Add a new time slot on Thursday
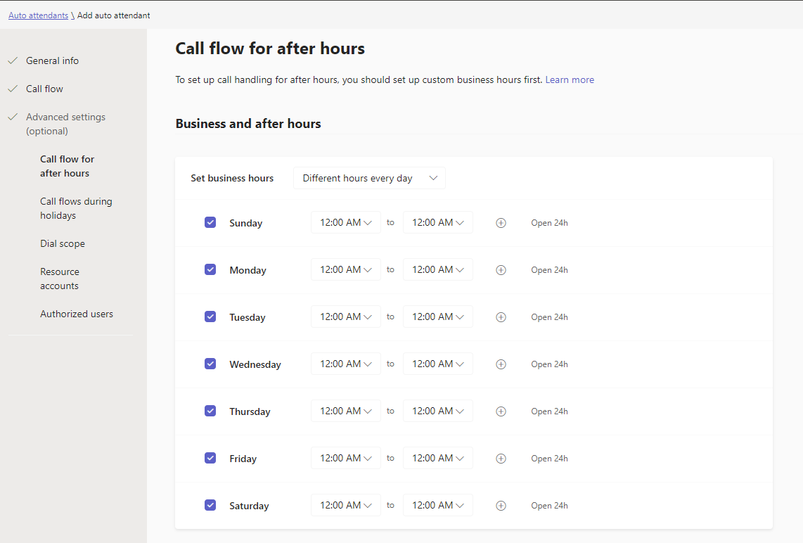This screenshot has height=543, width=803. coord(501,411)
